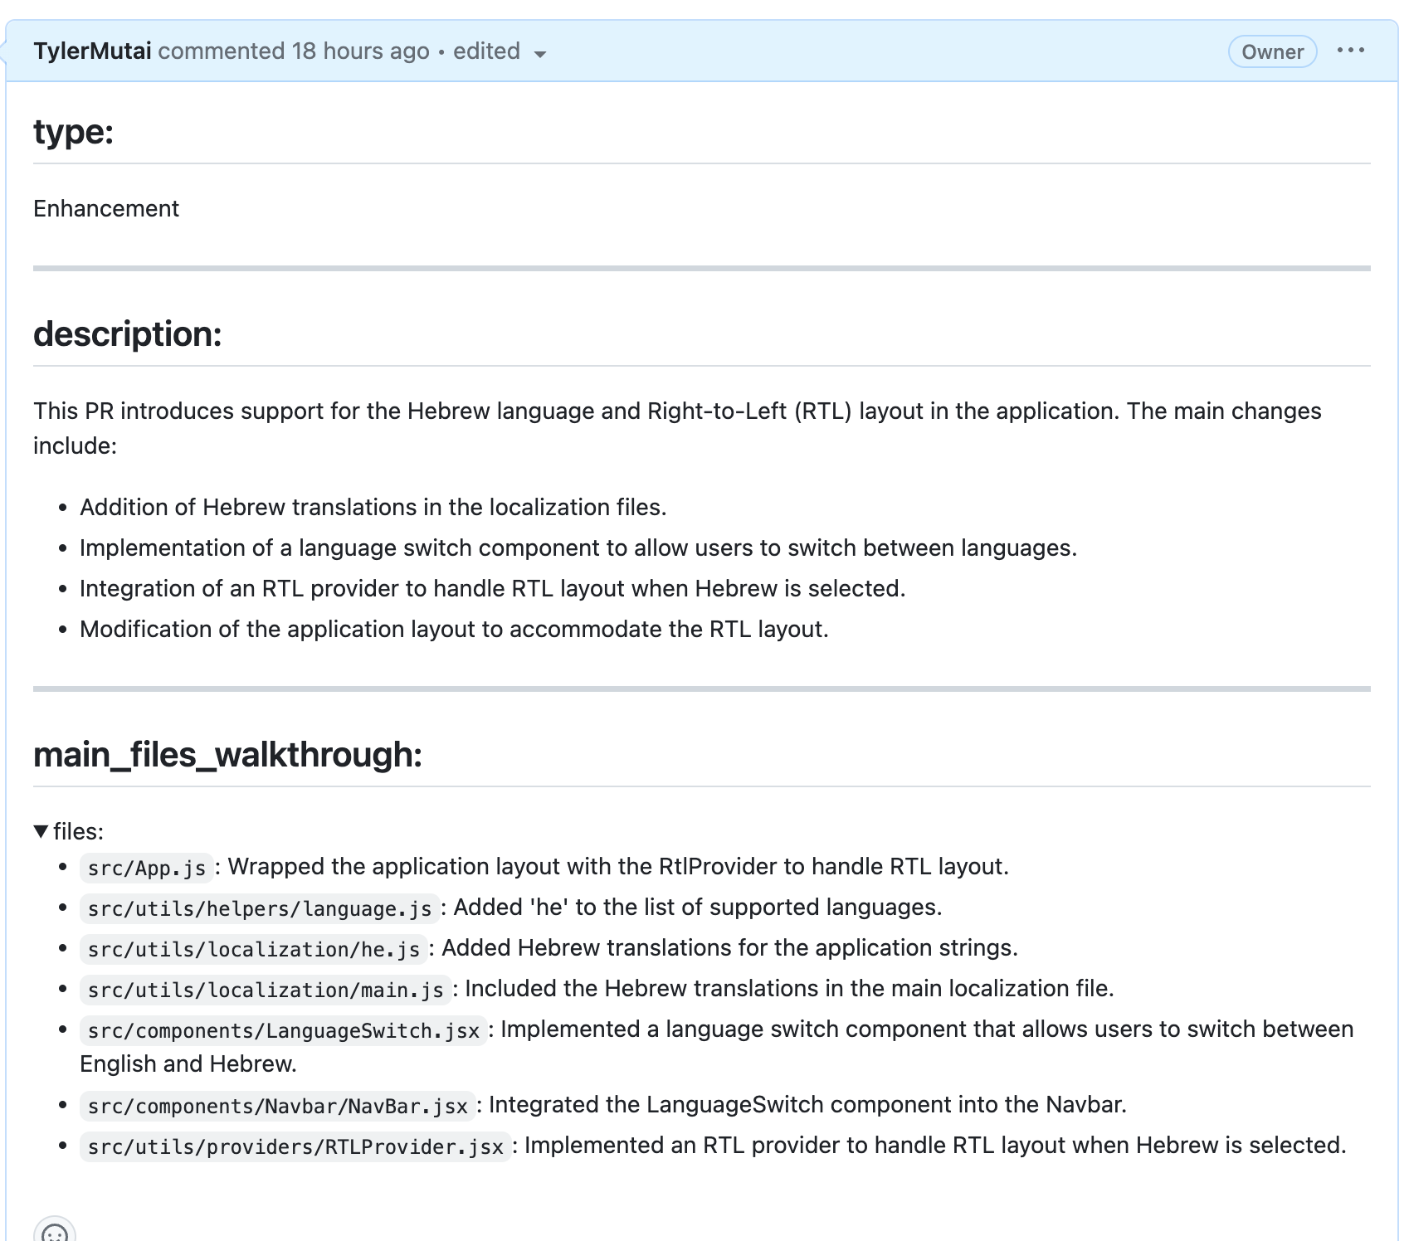Click the 'main_files_walkthrough:' heading
This screenshot has height=1241, width=1409.
pos(228,755)
